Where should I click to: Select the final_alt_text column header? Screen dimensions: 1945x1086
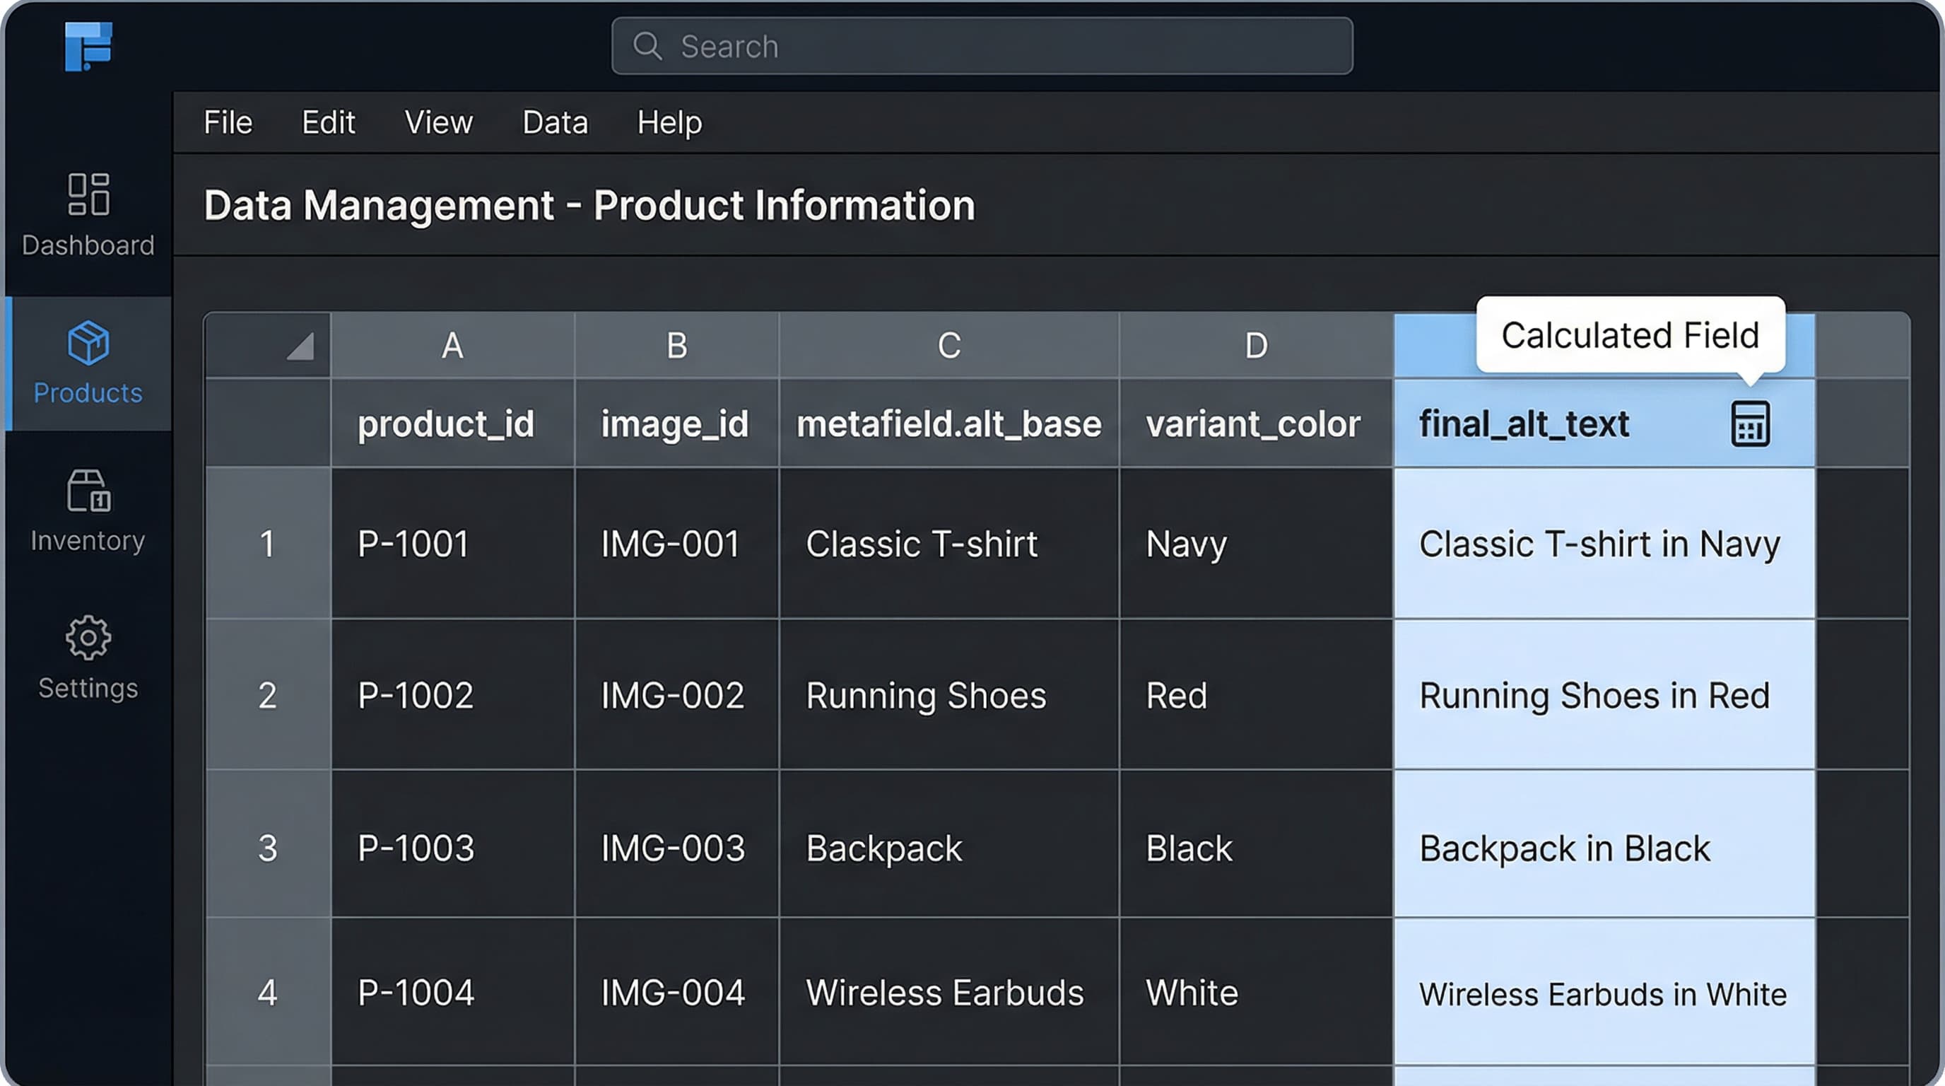(x=1523, y=424)
